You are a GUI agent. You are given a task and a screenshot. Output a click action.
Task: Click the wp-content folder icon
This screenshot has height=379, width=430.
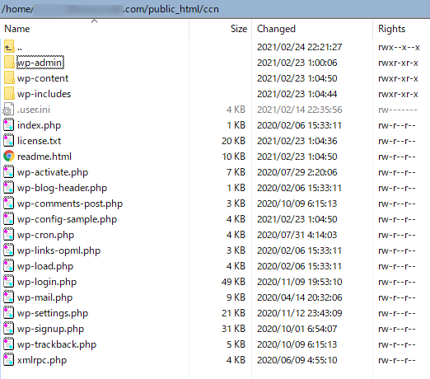[x=9, y=78]
